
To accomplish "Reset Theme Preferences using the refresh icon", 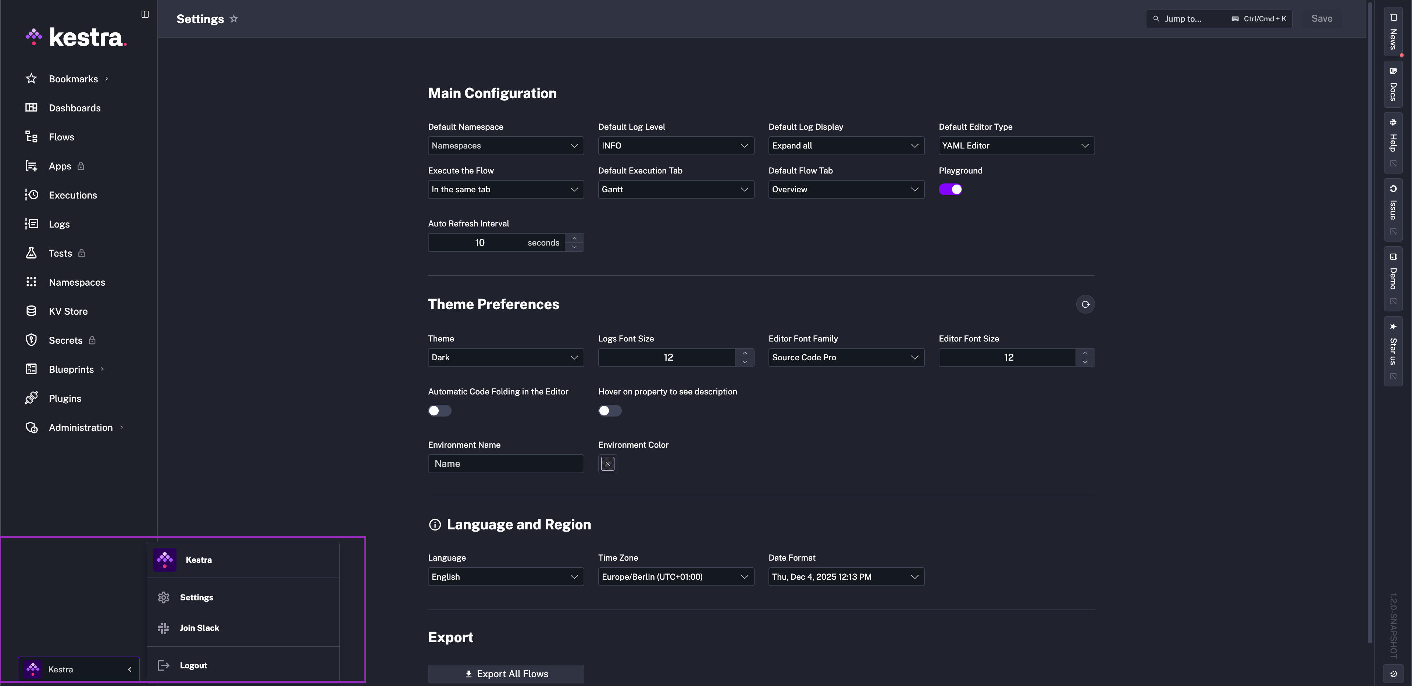I will pyautogui.click(x=1085, y=304).
